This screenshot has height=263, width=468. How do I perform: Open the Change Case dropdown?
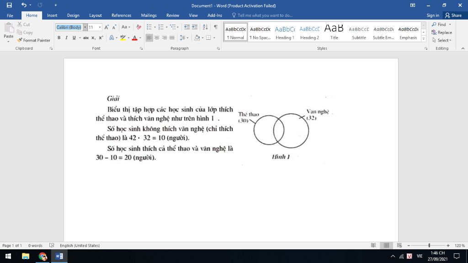tap(126, 27)
